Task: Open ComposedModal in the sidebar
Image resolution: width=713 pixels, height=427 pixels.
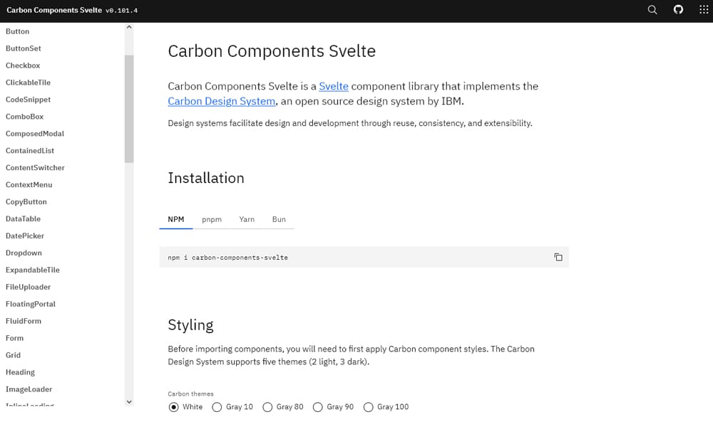Action: click(35, 133)
